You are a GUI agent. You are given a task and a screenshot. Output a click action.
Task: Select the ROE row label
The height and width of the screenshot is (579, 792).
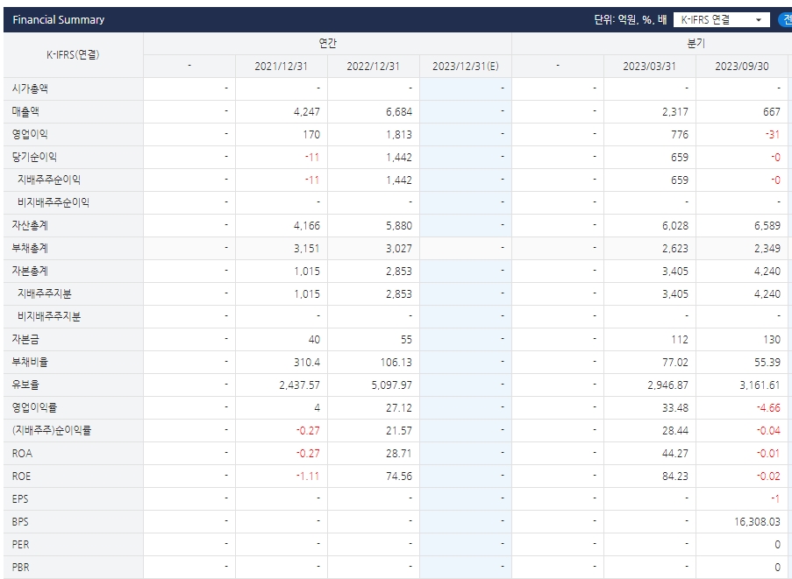21,477
